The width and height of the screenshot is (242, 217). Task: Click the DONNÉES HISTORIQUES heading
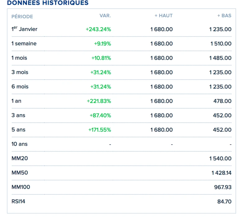pos(48,3)
